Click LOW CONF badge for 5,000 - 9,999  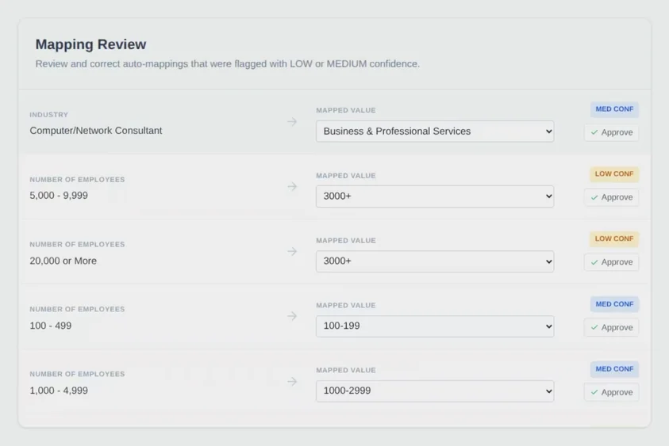tap(614, 174)
